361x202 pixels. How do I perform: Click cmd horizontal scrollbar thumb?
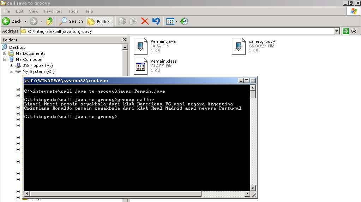pyautogui.click(x=116, y=194)
